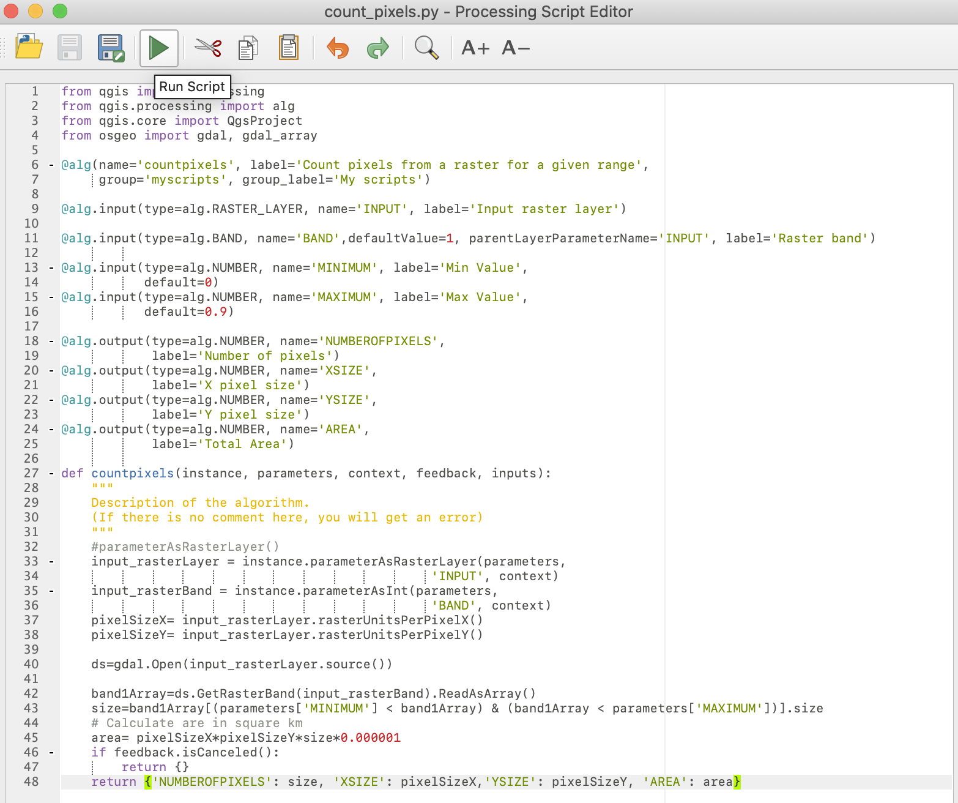Fold the @alg decorator on line 6

pyautogui.click(x=50, y=165)
